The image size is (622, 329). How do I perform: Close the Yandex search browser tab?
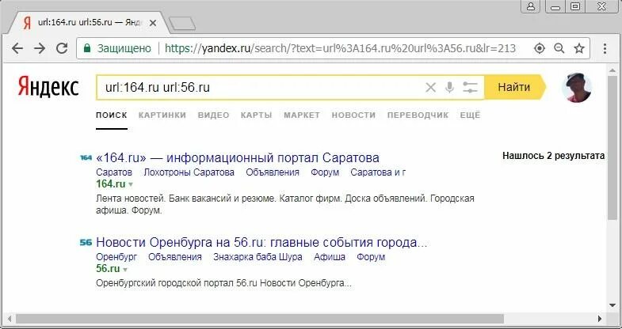[x=152, y=23]
